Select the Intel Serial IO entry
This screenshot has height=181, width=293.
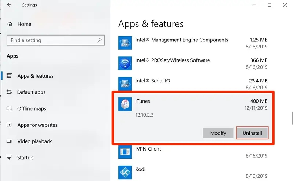click(x=193, y=84)
